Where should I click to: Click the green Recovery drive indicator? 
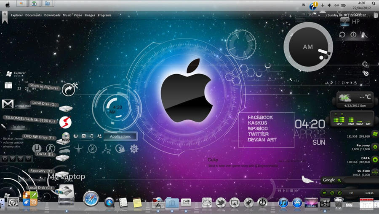tap(375, 147)
